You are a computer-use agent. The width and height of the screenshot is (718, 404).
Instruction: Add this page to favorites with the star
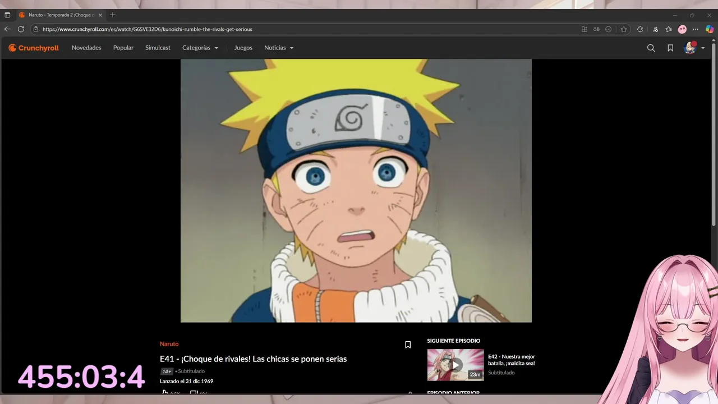pos(623,29)
